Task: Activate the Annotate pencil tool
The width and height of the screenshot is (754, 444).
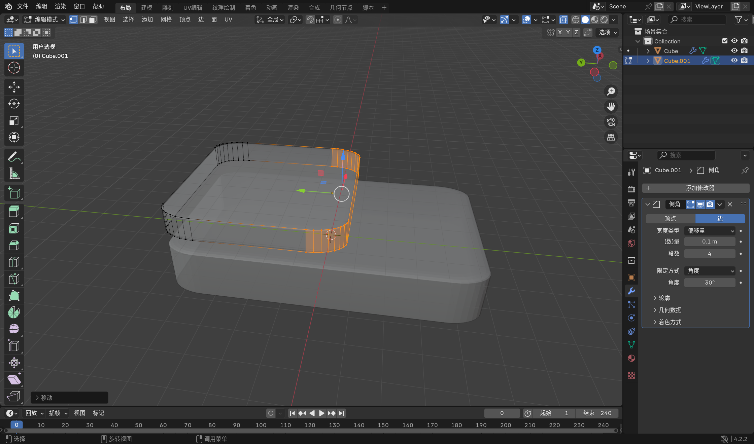Action: [14, 157]
